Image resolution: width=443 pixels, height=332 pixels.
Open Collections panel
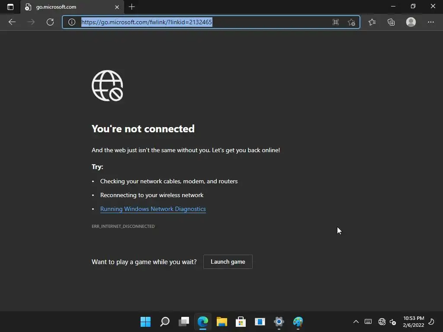coord(391,22)
